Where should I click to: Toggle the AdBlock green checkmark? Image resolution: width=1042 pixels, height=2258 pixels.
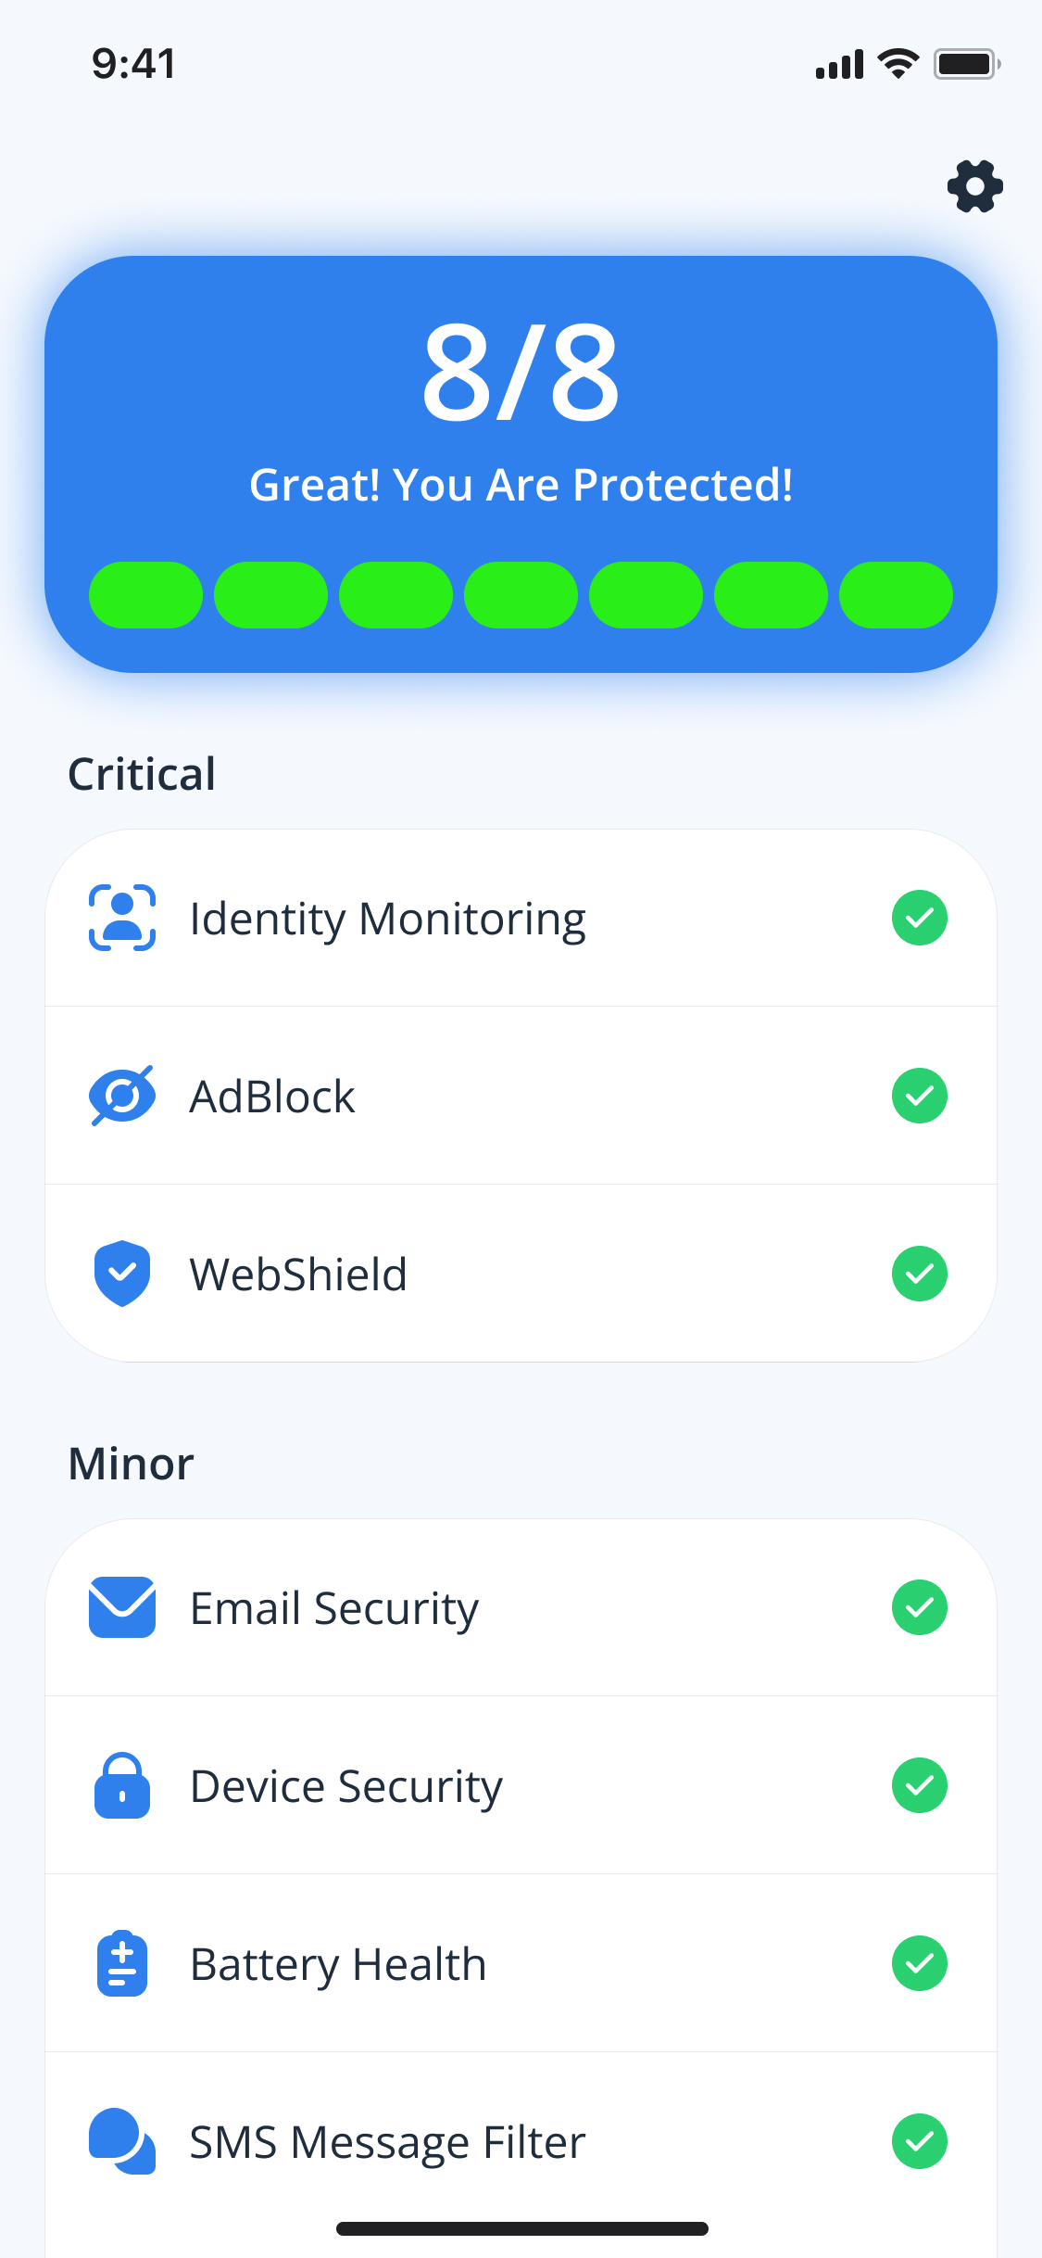point(919,1096)
